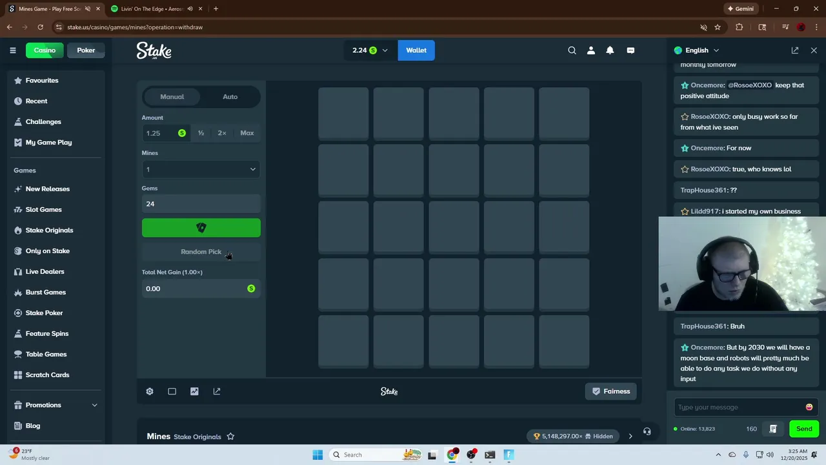The width and height of the screenshot is (826, 465).
Task: Reveal the first tile in the top row
Action: click(343, 114)
